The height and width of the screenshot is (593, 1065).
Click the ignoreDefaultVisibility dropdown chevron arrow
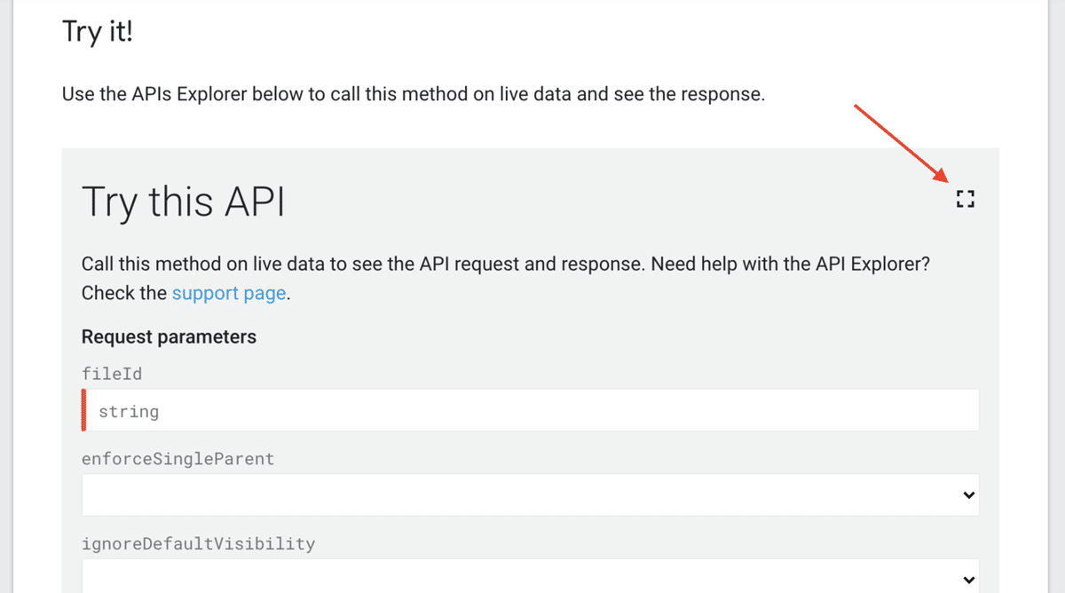tap(968, 580)
